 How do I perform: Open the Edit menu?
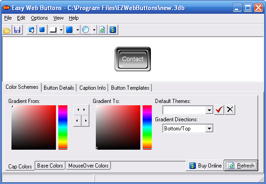(21, 18)
